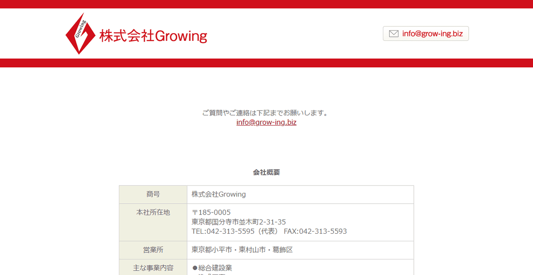
Task: Click the ご質問やご連絡 introduction text
Action: tap(266, 112)
